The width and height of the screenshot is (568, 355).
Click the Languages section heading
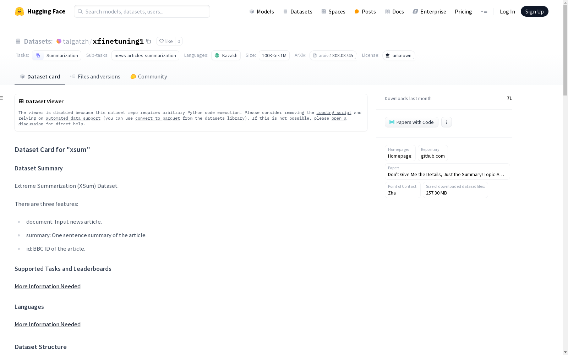coord(29,307)
